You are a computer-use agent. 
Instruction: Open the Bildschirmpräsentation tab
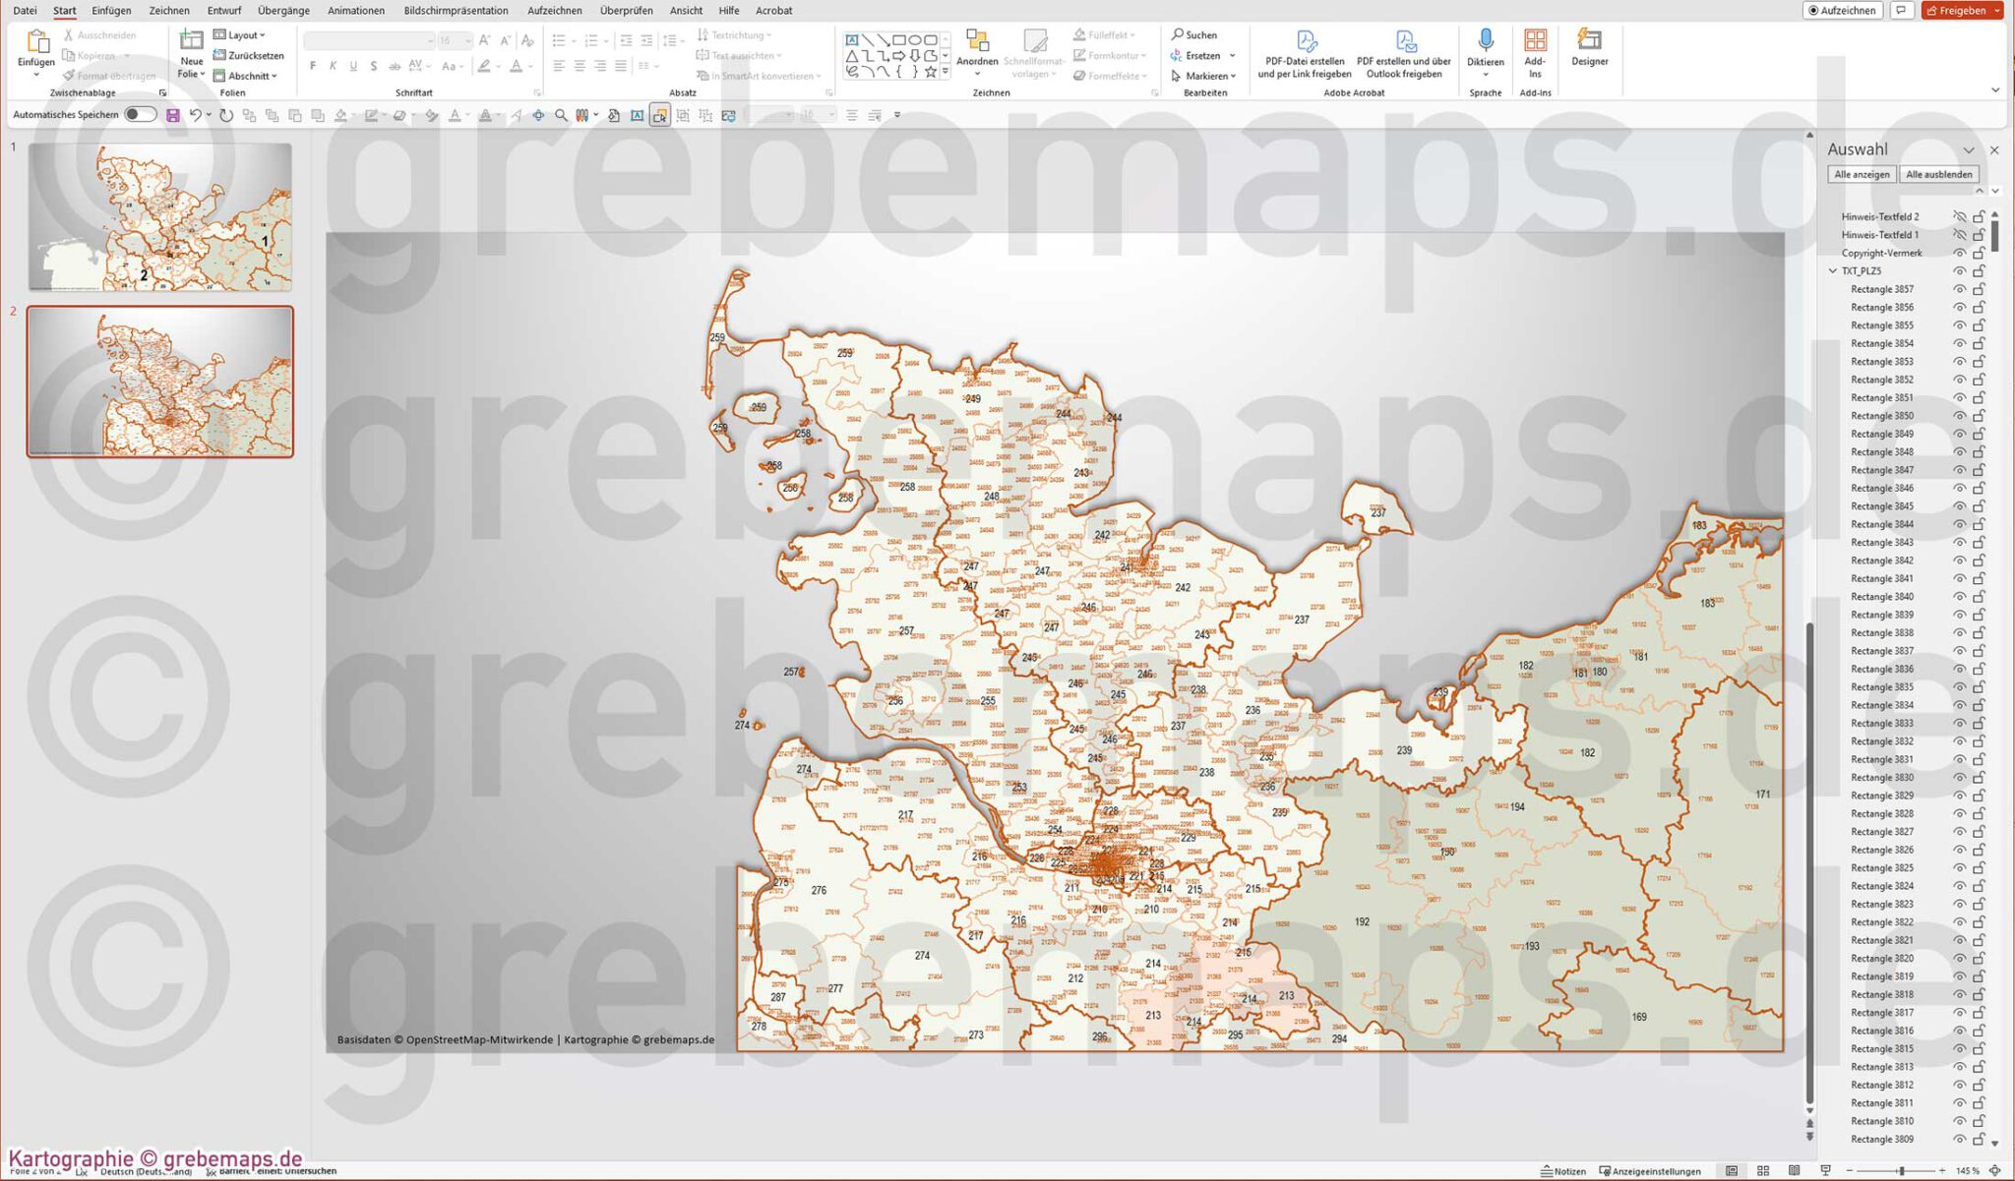(456, 10)
